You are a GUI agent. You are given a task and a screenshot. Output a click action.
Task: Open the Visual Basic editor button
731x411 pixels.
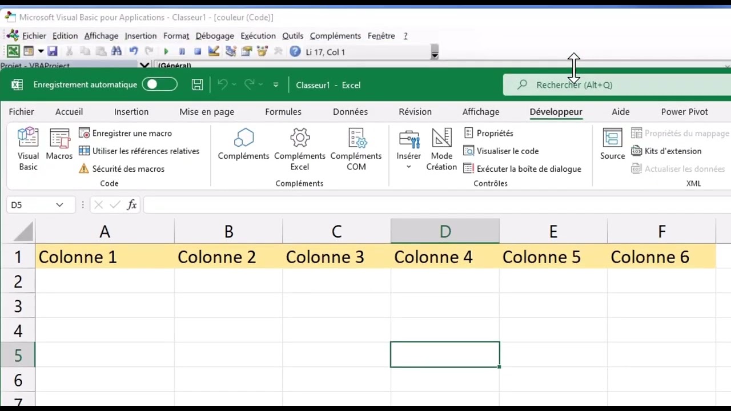(x=28, y=150)
